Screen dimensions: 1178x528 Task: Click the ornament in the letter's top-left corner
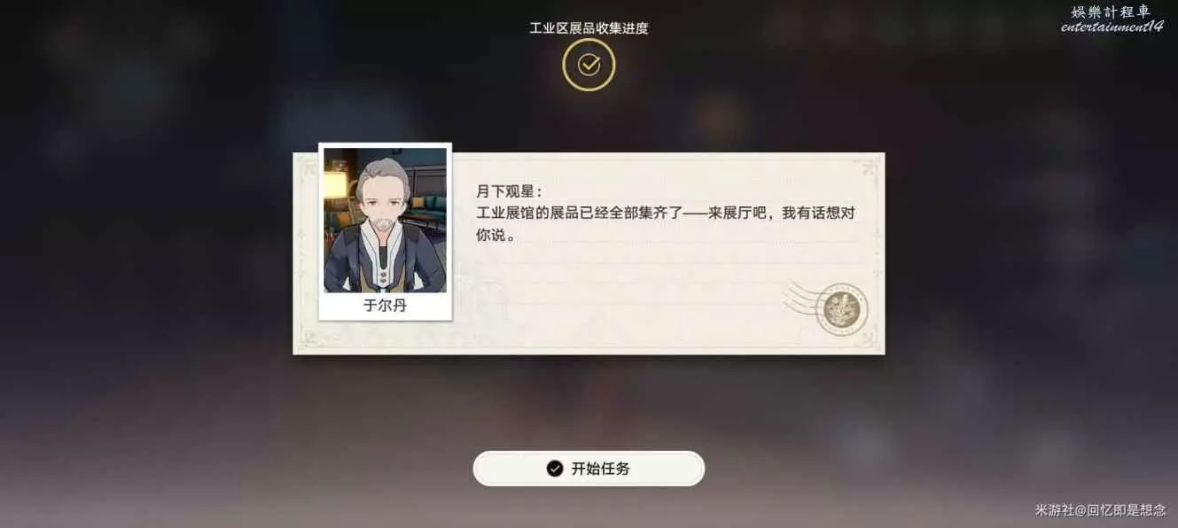point(307,166)
